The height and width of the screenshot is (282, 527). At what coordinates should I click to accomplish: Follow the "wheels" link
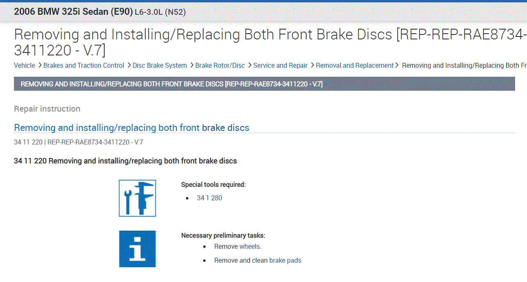click(x=250, y=246)
